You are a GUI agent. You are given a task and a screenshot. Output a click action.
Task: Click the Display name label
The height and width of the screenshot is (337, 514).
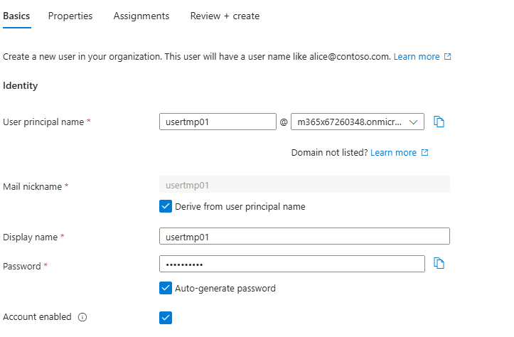coord(30,237)
